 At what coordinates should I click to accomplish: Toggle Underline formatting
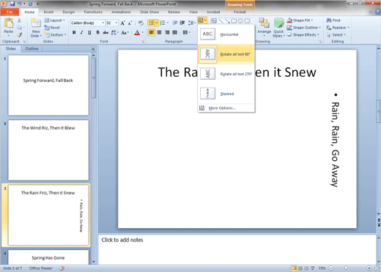pos(89,32)
